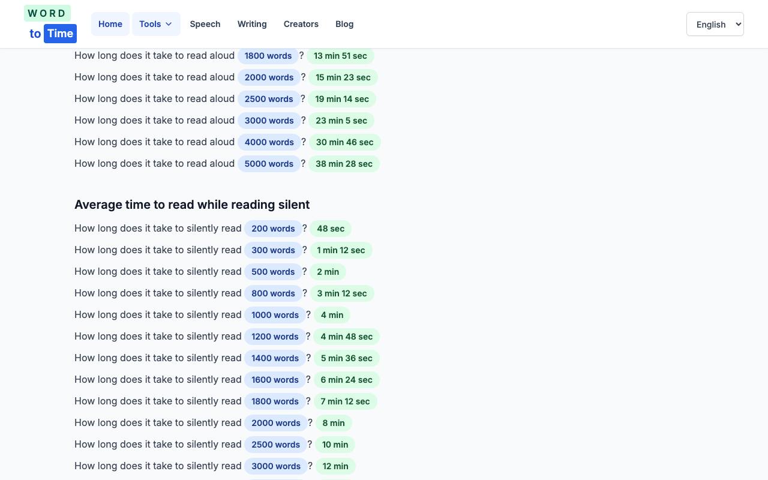The width and height of the screenshot is (768, 480).
Task: Open the Blog link
Action: pyautogui.click(x=344, y=24)
